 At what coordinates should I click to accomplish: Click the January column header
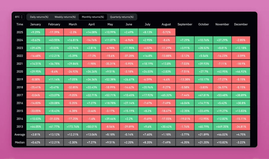pos(36,24)
